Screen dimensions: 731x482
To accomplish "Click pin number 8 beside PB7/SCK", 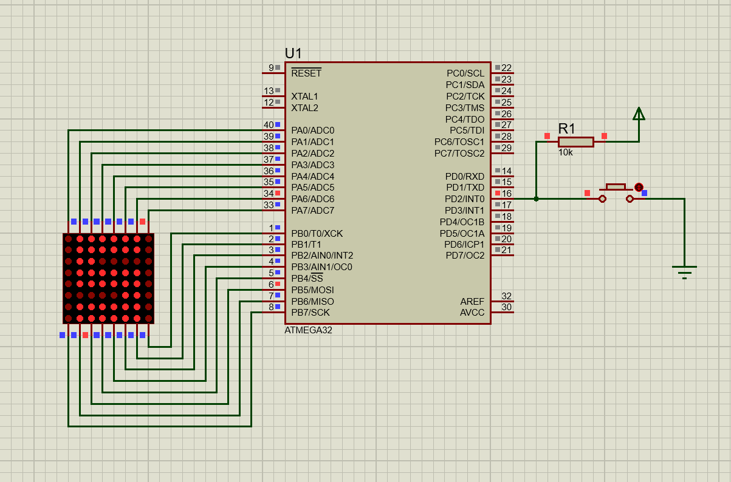I will pyautogui.click(x=272, y=307).
